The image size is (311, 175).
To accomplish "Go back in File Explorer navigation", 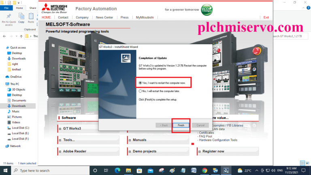I will pos(4,36).
